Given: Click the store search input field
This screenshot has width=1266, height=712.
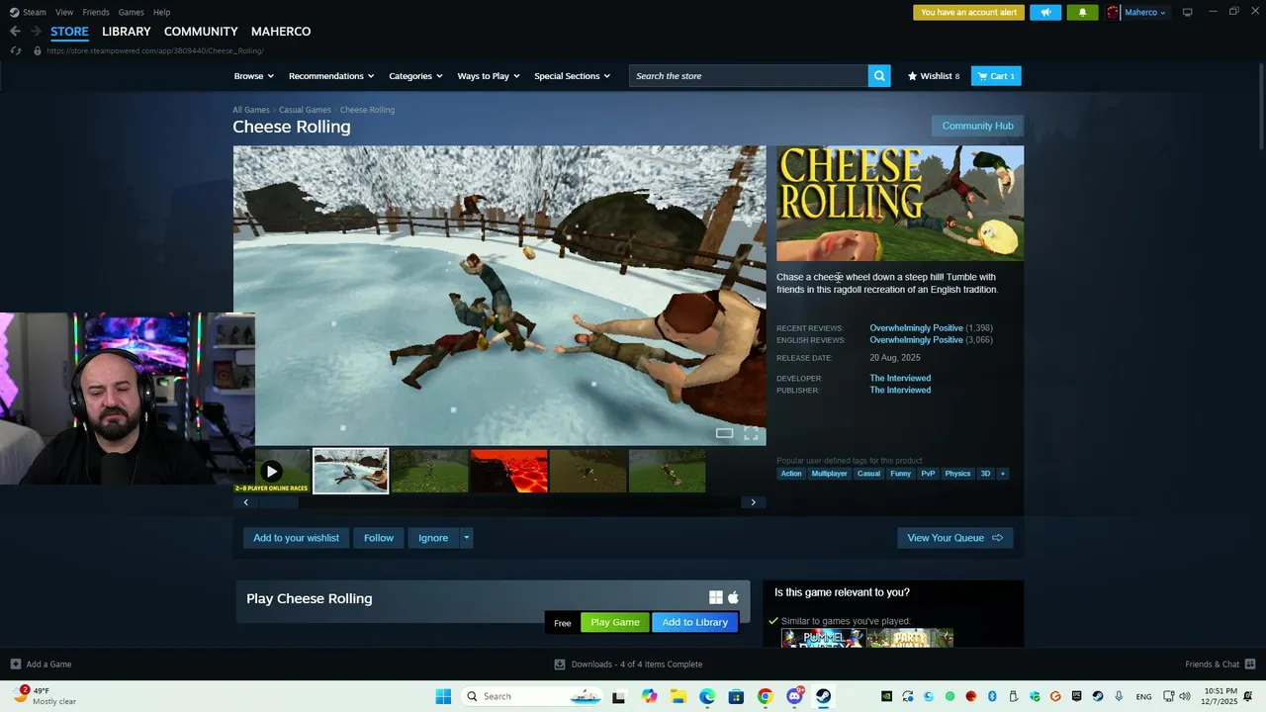Looking at the screenshot, I should 749,76.
